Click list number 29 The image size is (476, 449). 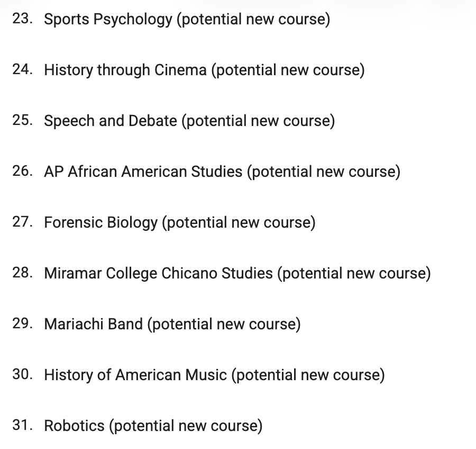23,324
